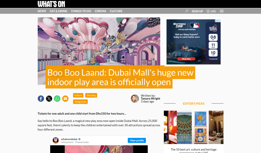
Task: Click View profile on Instagram embed
Action: click(137, 140)
